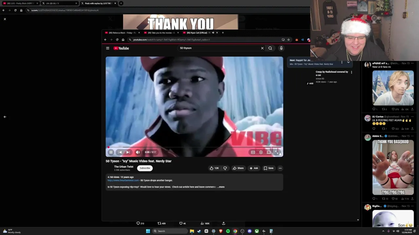The image size is (419, 235).
Task: Open more menu on AJ Cortes reply
Action: (x=412, y=117)
